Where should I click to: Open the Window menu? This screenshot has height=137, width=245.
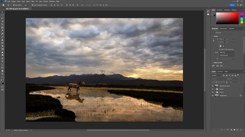[x=52, y=2]
